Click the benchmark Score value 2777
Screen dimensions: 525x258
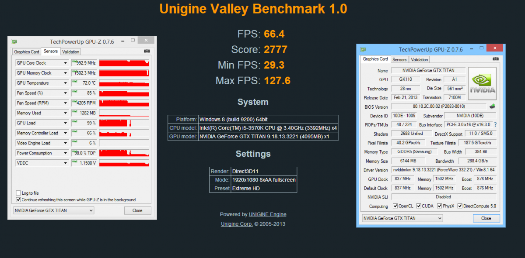276,49
